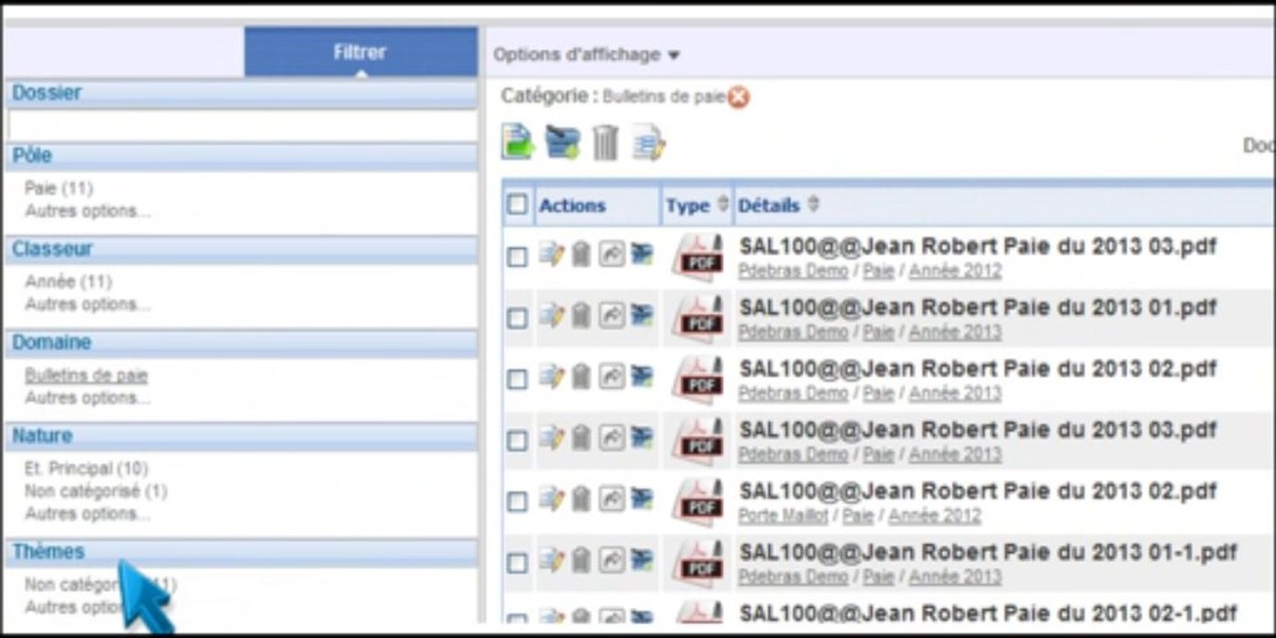Expand Autres options under Classeur
Viewport: 1276px width, 638px height.
coord(88,304)
